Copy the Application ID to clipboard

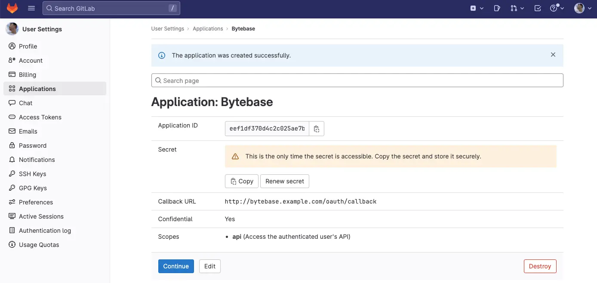click(x=317, y=129)
